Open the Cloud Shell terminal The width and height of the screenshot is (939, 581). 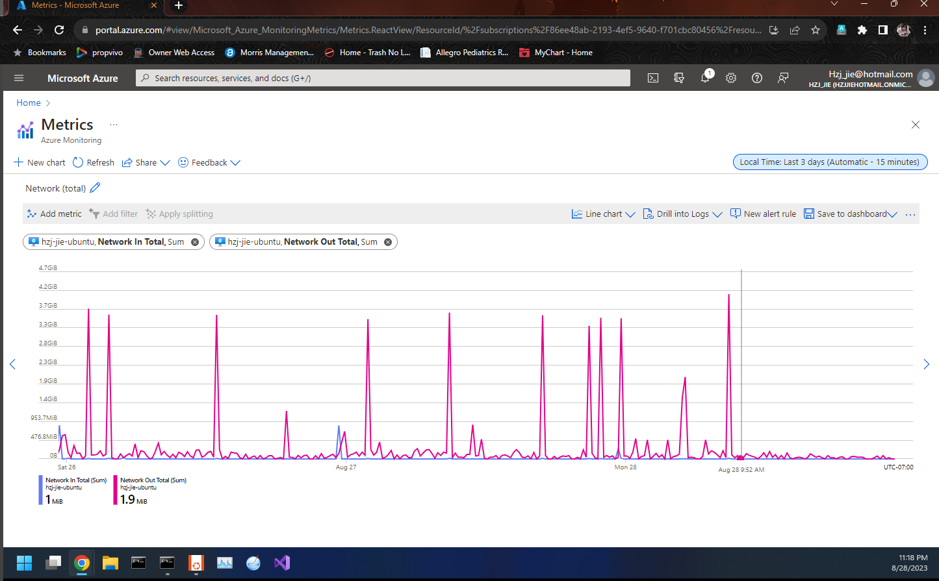[x=652, y=77]
